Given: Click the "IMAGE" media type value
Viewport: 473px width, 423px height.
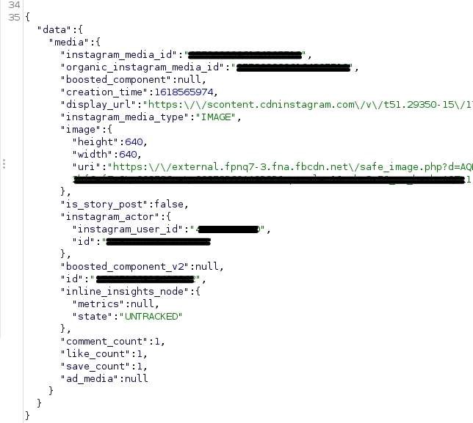Looking at the screenshot, I should tap(216, 117).
